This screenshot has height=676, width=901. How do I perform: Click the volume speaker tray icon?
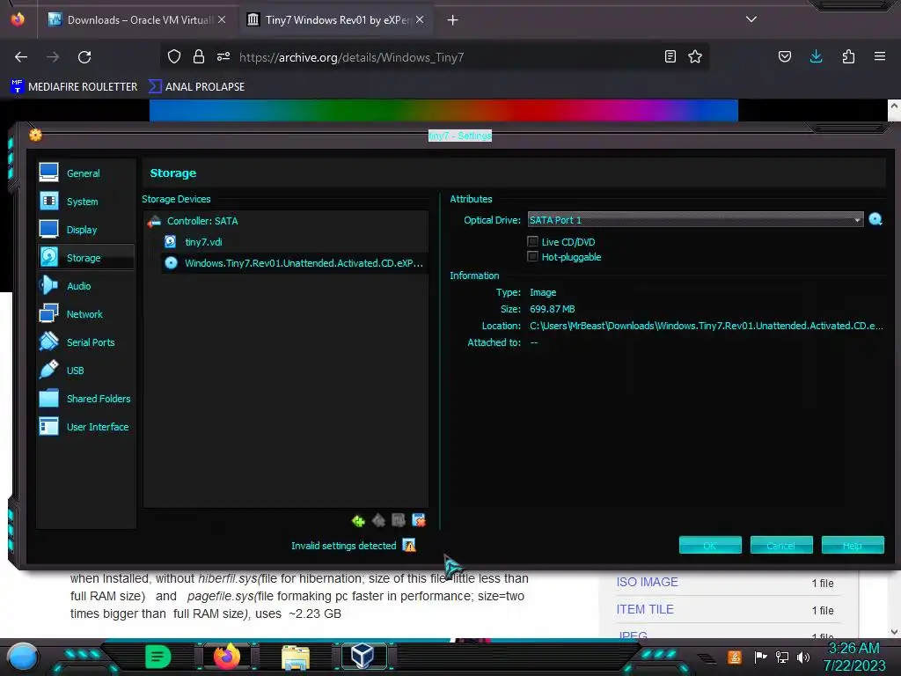point(802,657)
